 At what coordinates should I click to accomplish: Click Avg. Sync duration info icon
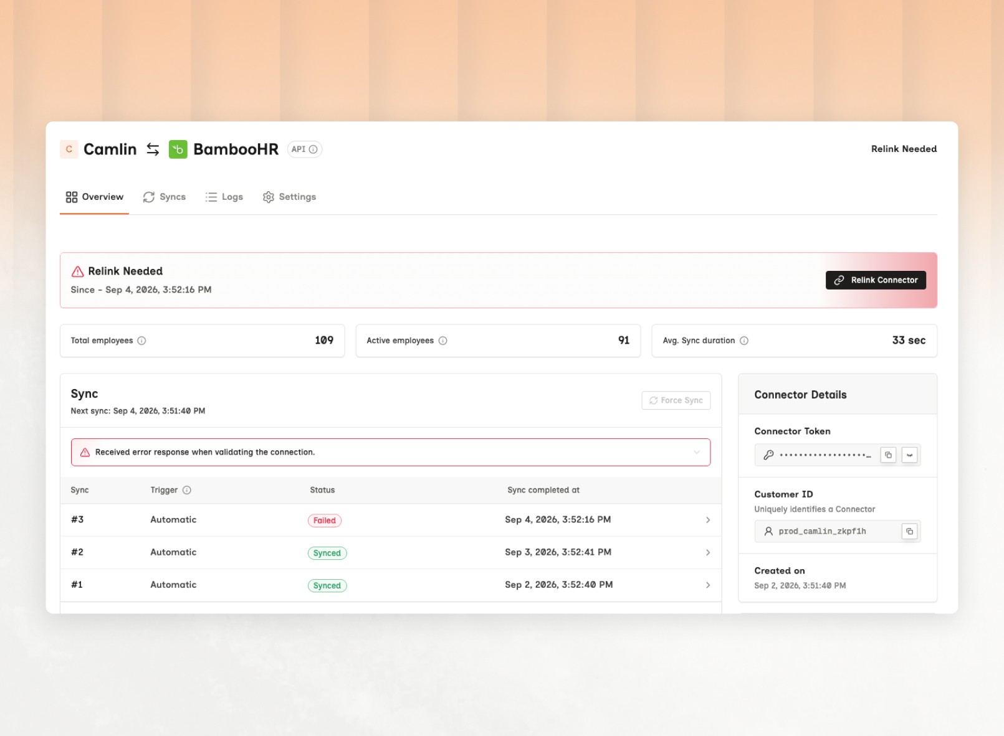(743, 341)
